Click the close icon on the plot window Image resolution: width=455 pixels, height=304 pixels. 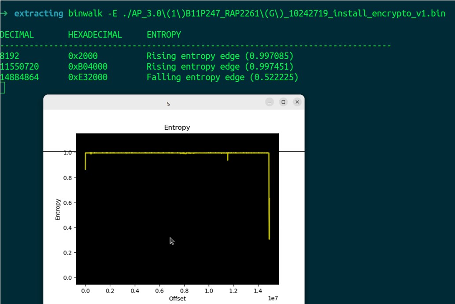pyautogui.click(x=297, y=101)
